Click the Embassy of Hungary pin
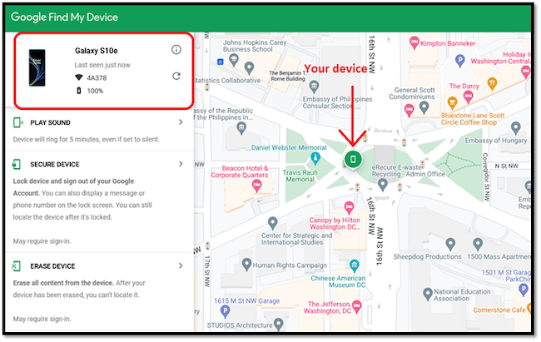541x342 pixels. [x=515, y=128]
